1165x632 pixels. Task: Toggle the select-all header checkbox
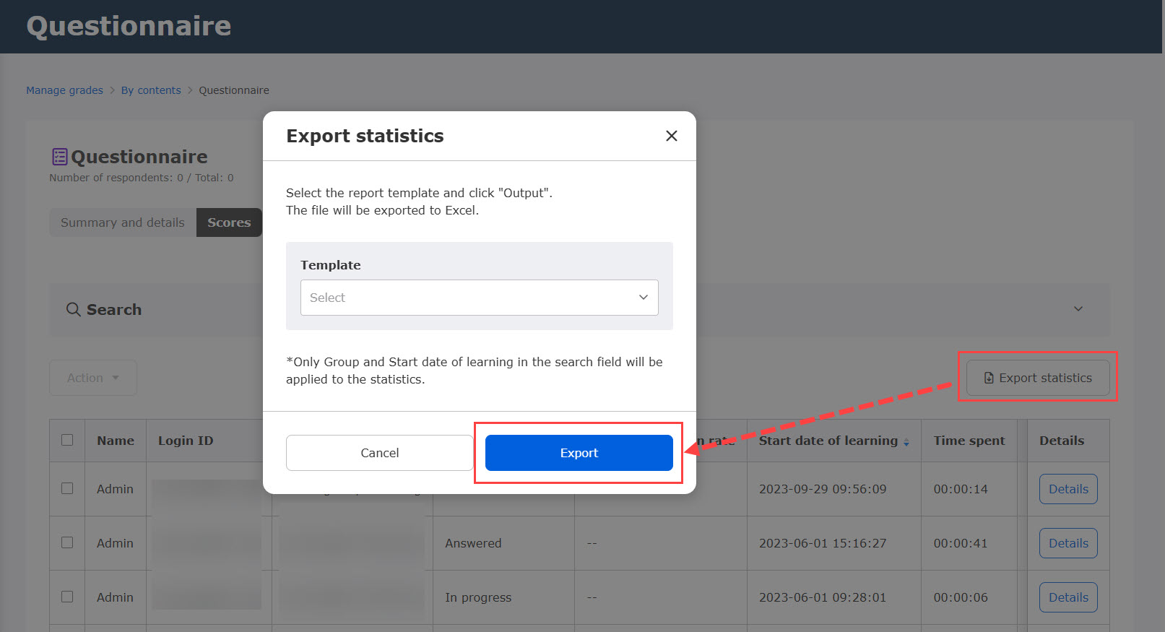(67, 440)
